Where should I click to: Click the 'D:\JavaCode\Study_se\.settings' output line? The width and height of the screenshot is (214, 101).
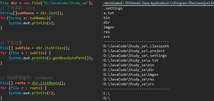point(135,56)
